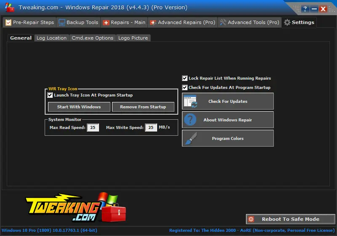Open the Repairs - Main tab
This screenshot has height=236, width=337.
click(x=124, y=22)
